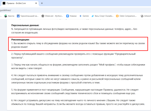
Task: Open the Gemini bookmark
Action: (x=84, y=16)
